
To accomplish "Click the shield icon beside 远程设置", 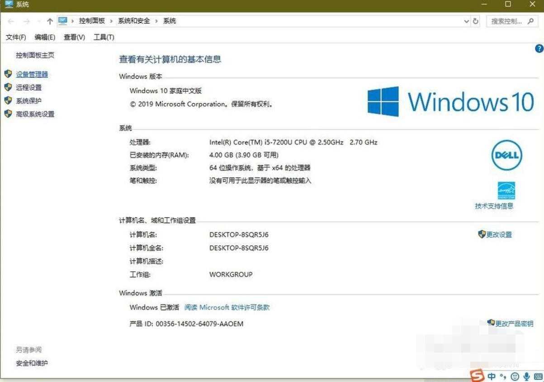I will 8,87.
